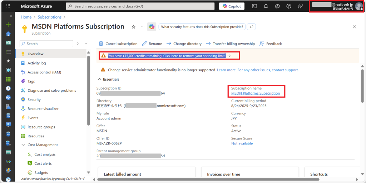This screenshot has width=366, height=183.
Task: Pin subscription with the favorite star icon
Action: coord(134,27)
